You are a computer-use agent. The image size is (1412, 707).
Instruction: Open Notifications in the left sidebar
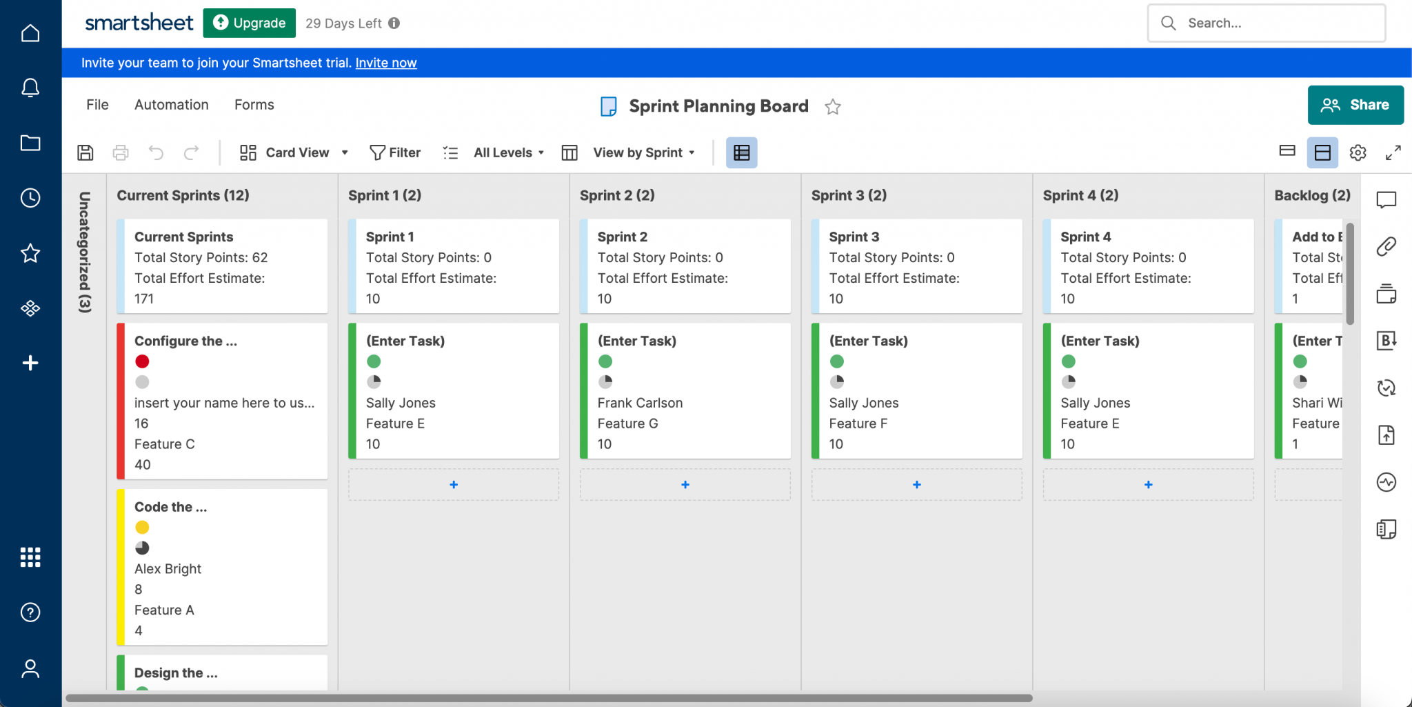30,88
